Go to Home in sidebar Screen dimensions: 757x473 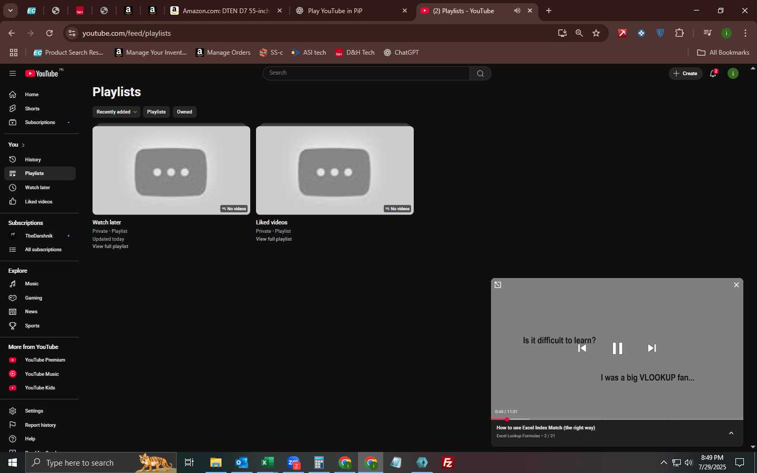(40, 95)
